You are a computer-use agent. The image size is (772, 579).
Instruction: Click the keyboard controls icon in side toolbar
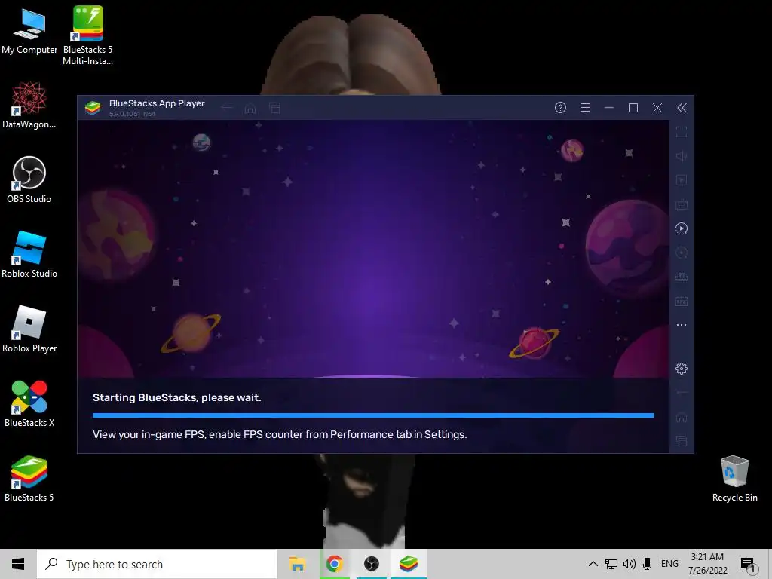pos(682,204)
